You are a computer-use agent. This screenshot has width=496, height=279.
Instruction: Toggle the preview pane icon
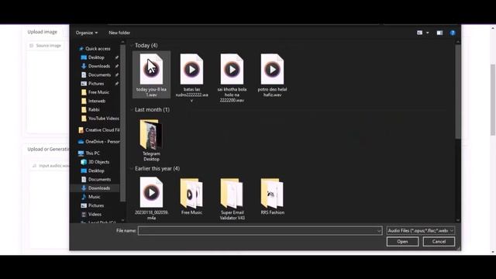click(439, 33)
